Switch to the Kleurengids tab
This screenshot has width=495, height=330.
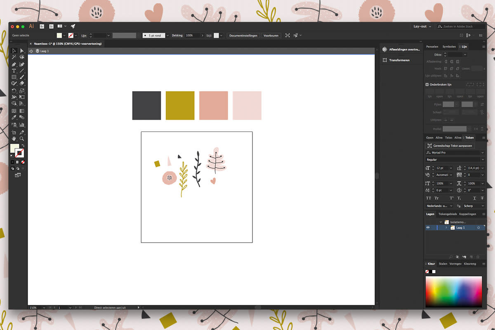tap(470, 264)
